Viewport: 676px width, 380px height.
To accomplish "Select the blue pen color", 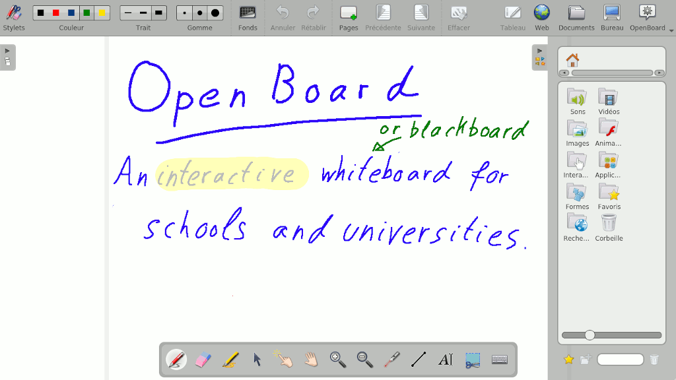I will click(71, 13).
